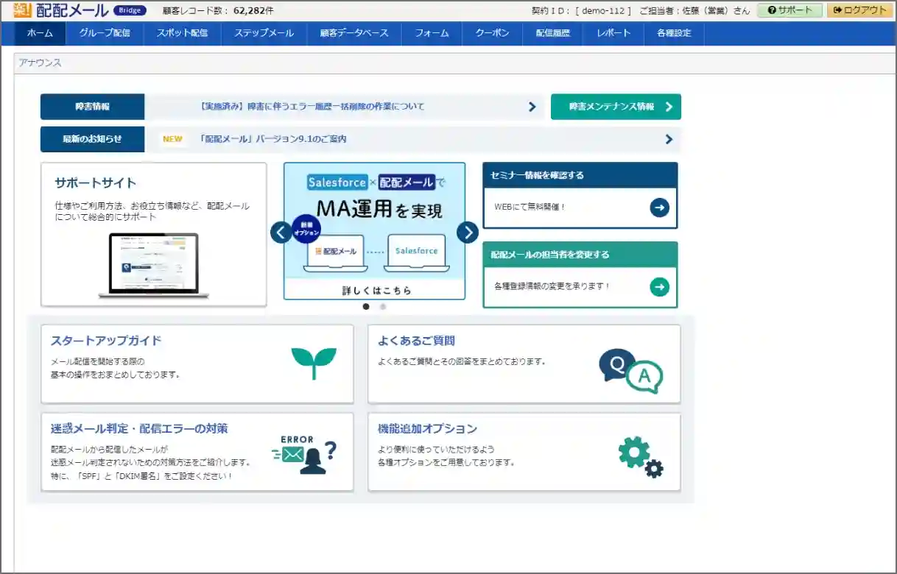Click the arrow icon on セミナー情報を確認する panel

click(661, 208)
